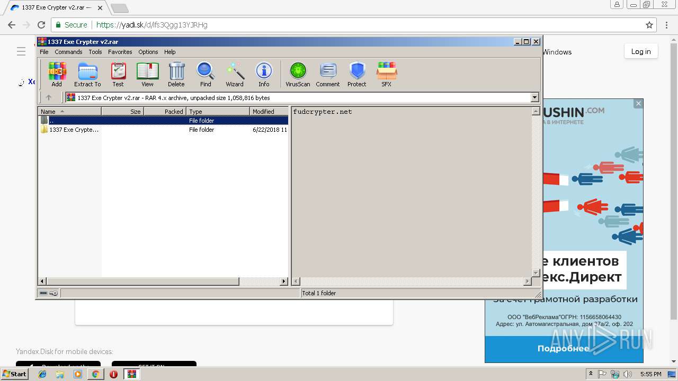Close the advertisement with X icon
678x381 pixels.
click(638, 104)
